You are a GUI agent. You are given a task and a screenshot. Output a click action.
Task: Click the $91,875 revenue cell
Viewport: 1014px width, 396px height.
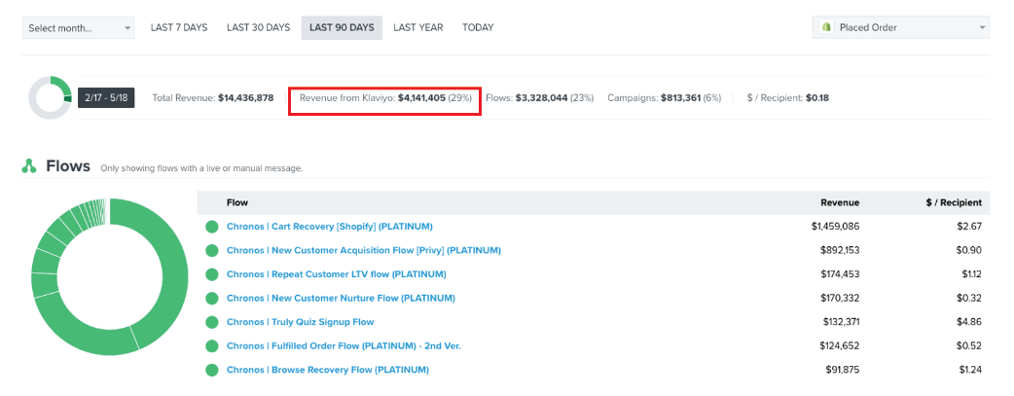(843, 370)
